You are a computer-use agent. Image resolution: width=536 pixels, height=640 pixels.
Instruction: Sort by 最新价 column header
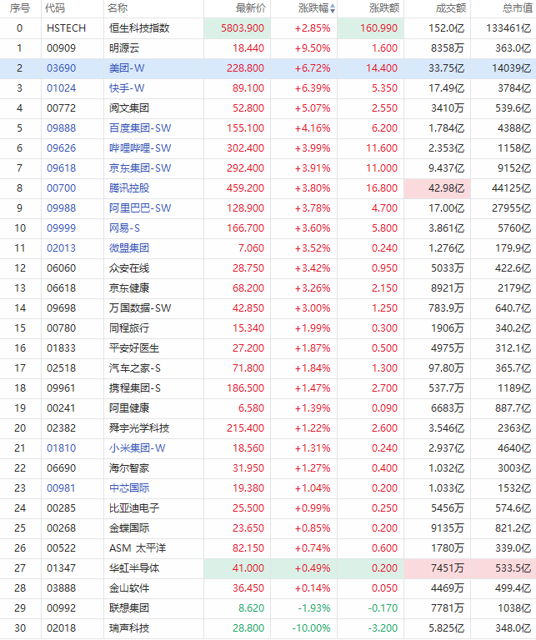point(251,8)
